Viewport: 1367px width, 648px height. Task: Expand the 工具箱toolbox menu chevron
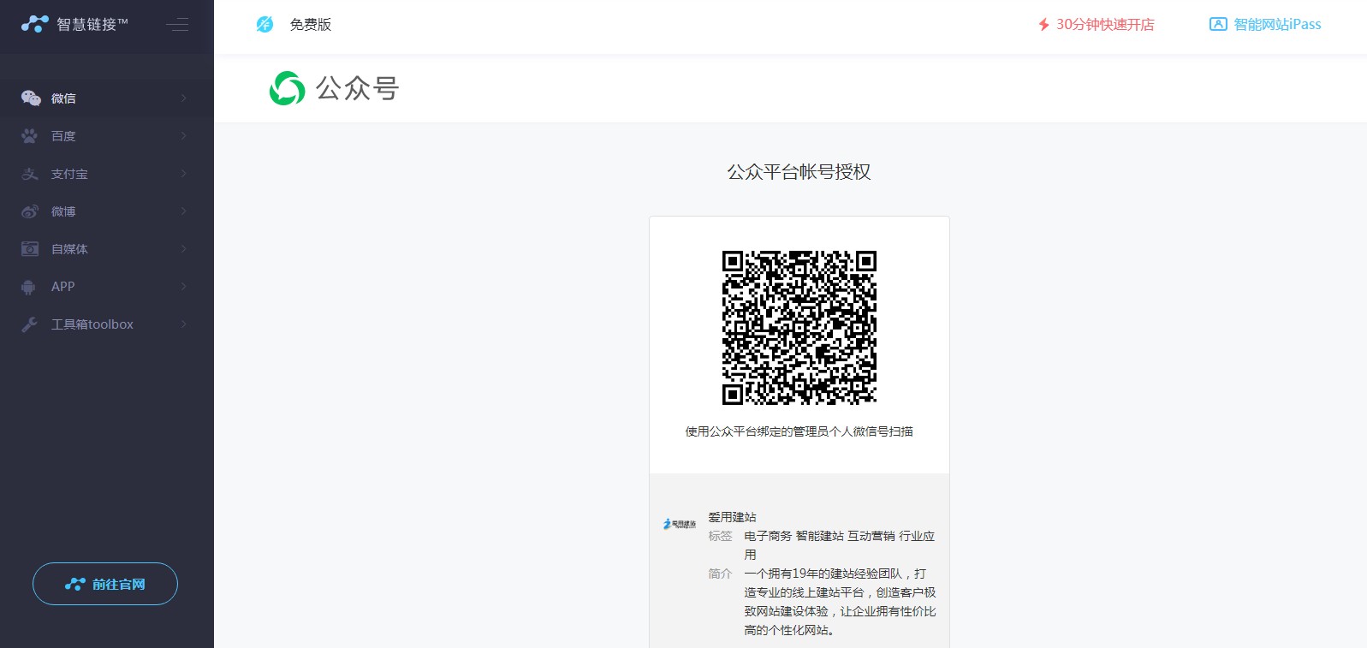coord(184,324)
